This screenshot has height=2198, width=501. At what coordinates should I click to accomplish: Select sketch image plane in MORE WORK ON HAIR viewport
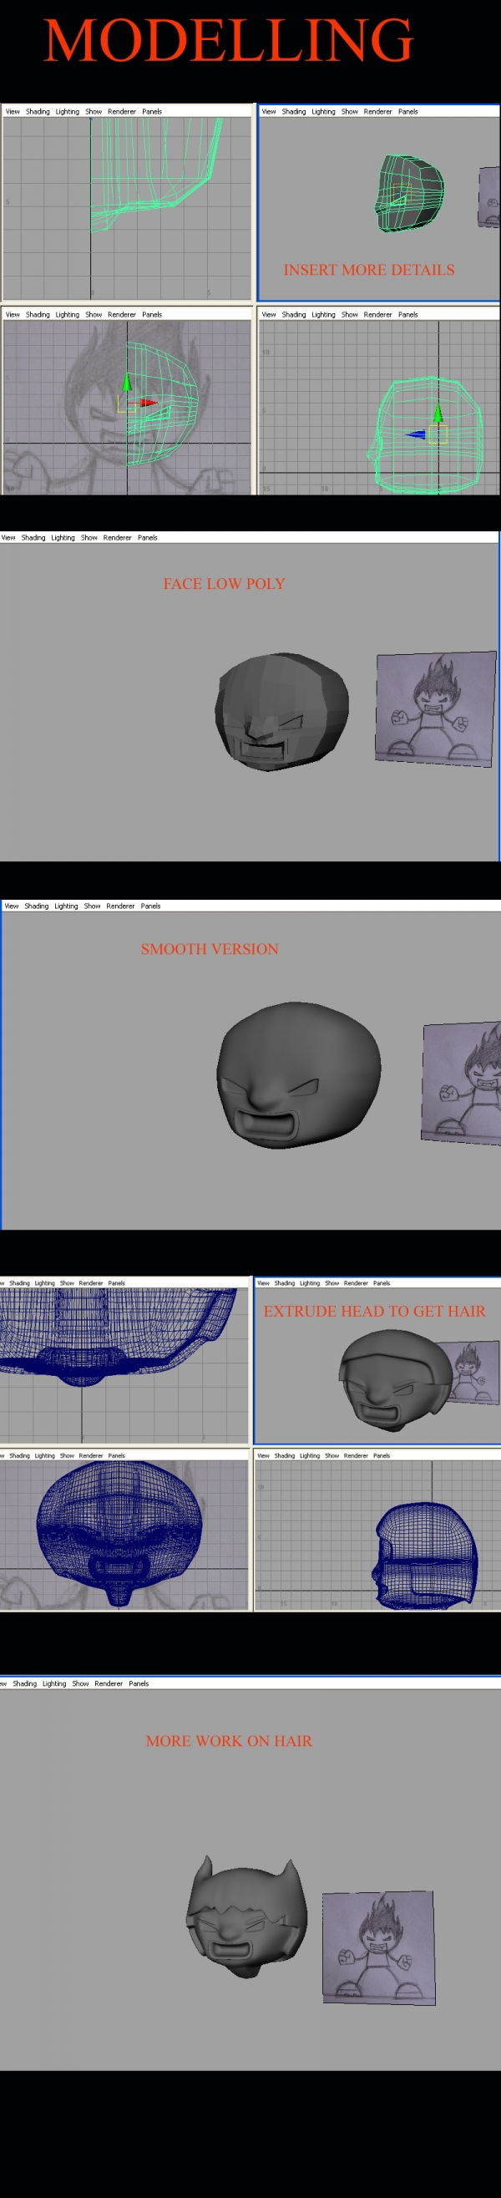pyautogui.click(x=379, y=1947)
